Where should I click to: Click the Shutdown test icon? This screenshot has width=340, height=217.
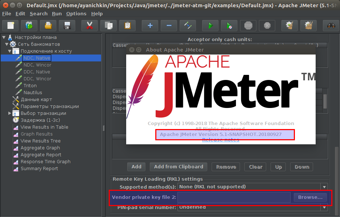(x=267, y=25)
